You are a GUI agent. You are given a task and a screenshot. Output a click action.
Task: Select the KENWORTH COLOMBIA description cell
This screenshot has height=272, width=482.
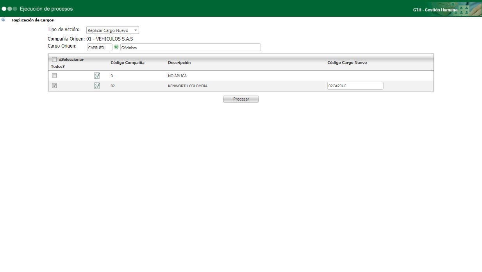[187, 86]
